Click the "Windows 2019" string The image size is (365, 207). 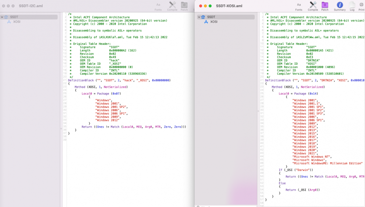pos(304,147)
